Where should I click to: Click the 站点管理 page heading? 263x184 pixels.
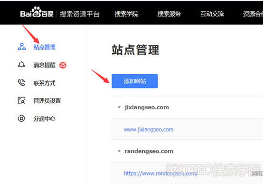(135, 50)
